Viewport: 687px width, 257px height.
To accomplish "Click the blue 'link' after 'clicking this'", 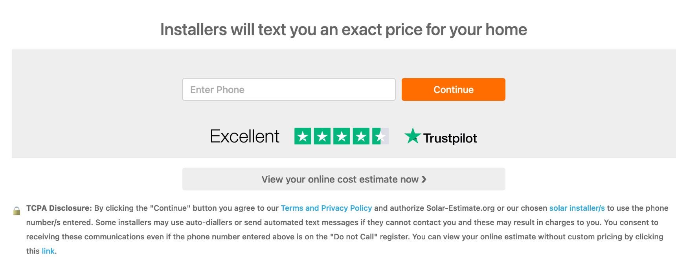I will (x=48, y=251).
